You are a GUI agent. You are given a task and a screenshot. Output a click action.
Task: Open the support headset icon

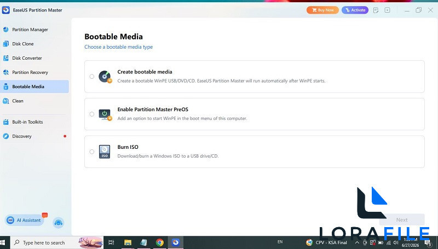[59, 223]
